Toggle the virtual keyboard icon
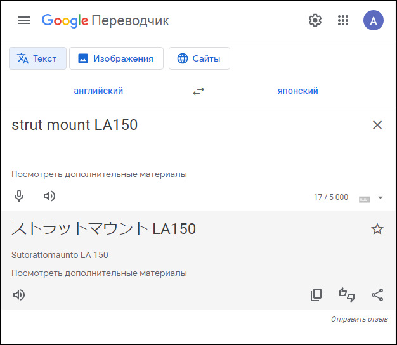397x345 pixels. coord(364,199)
